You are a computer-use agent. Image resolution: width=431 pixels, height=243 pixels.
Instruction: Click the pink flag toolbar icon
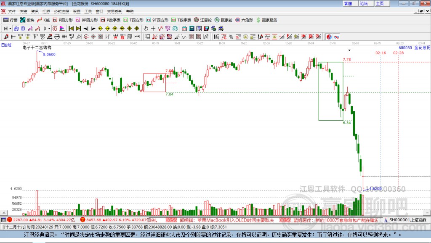click(x=62, y=29)
